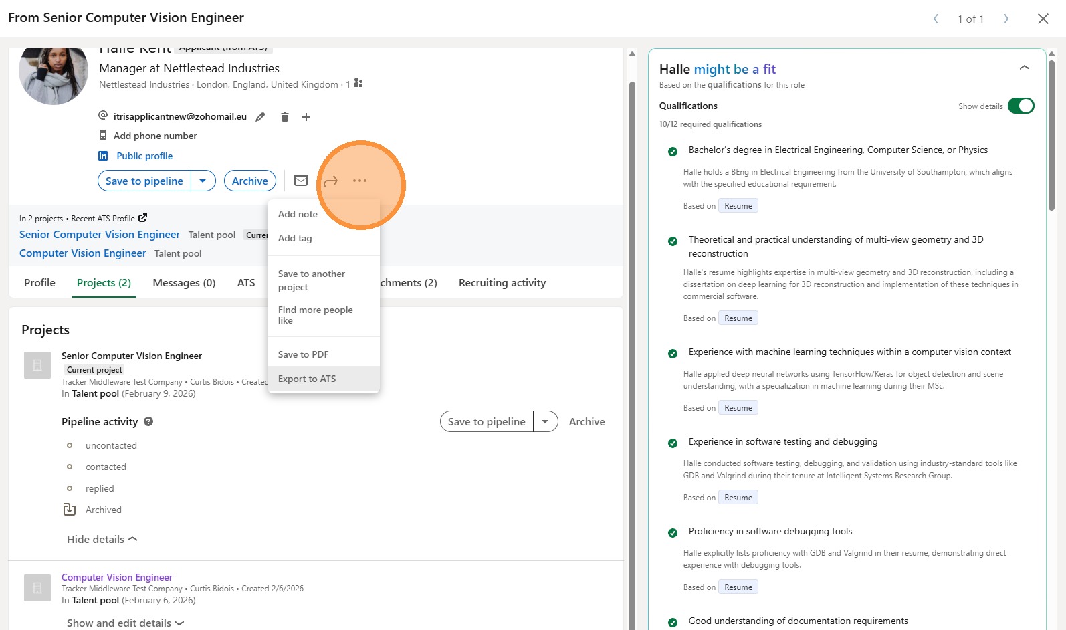This screenshot has width=1066, height=630.
Task: Click the Archive button near profile header
Action: pos(249,181)
